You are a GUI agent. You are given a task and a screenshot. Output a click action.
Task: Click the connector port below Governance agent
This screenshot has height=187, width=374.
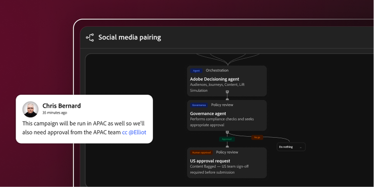(x=227, y=132)
